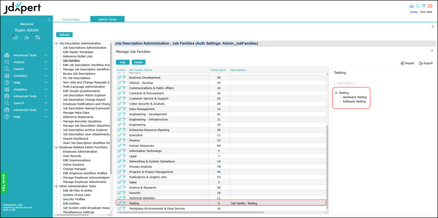The width and height of the screenshot is (438, 218).
Task: Click the Delete button
Action: tap(139, 62)
